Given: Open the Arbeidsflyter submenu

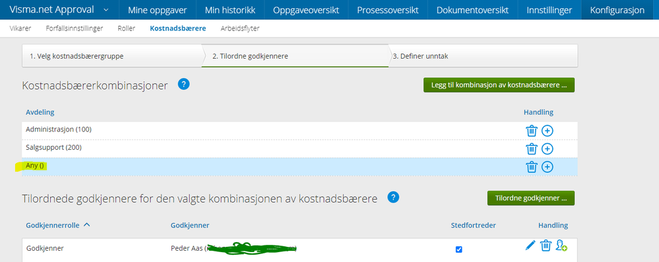Looking at the screenshot, I should (240, 28).
